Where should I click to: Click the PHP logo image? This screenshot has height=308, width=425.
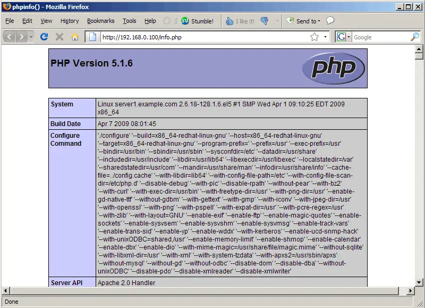click(334, 68)
